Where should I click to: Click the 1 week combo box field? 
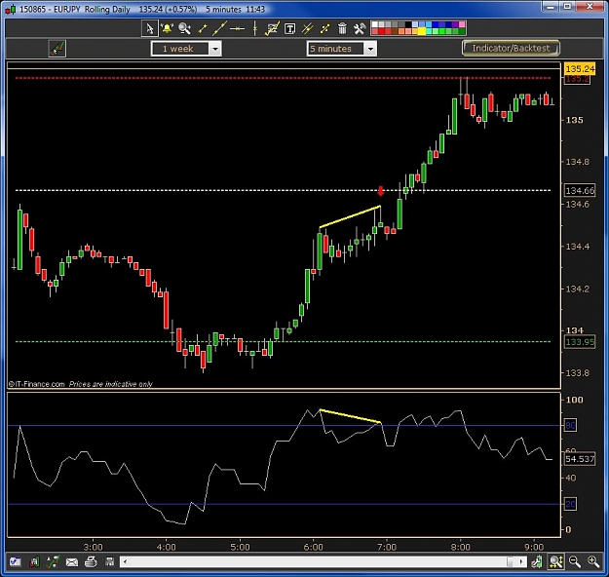tap(186, 49)
